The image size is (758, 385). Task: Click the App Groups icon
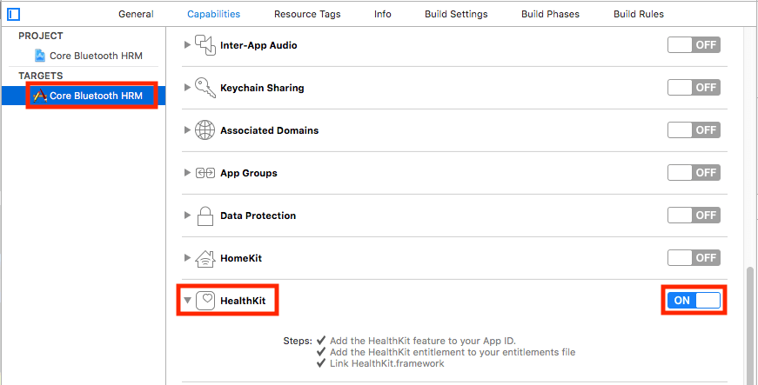(x=205, y=173)
